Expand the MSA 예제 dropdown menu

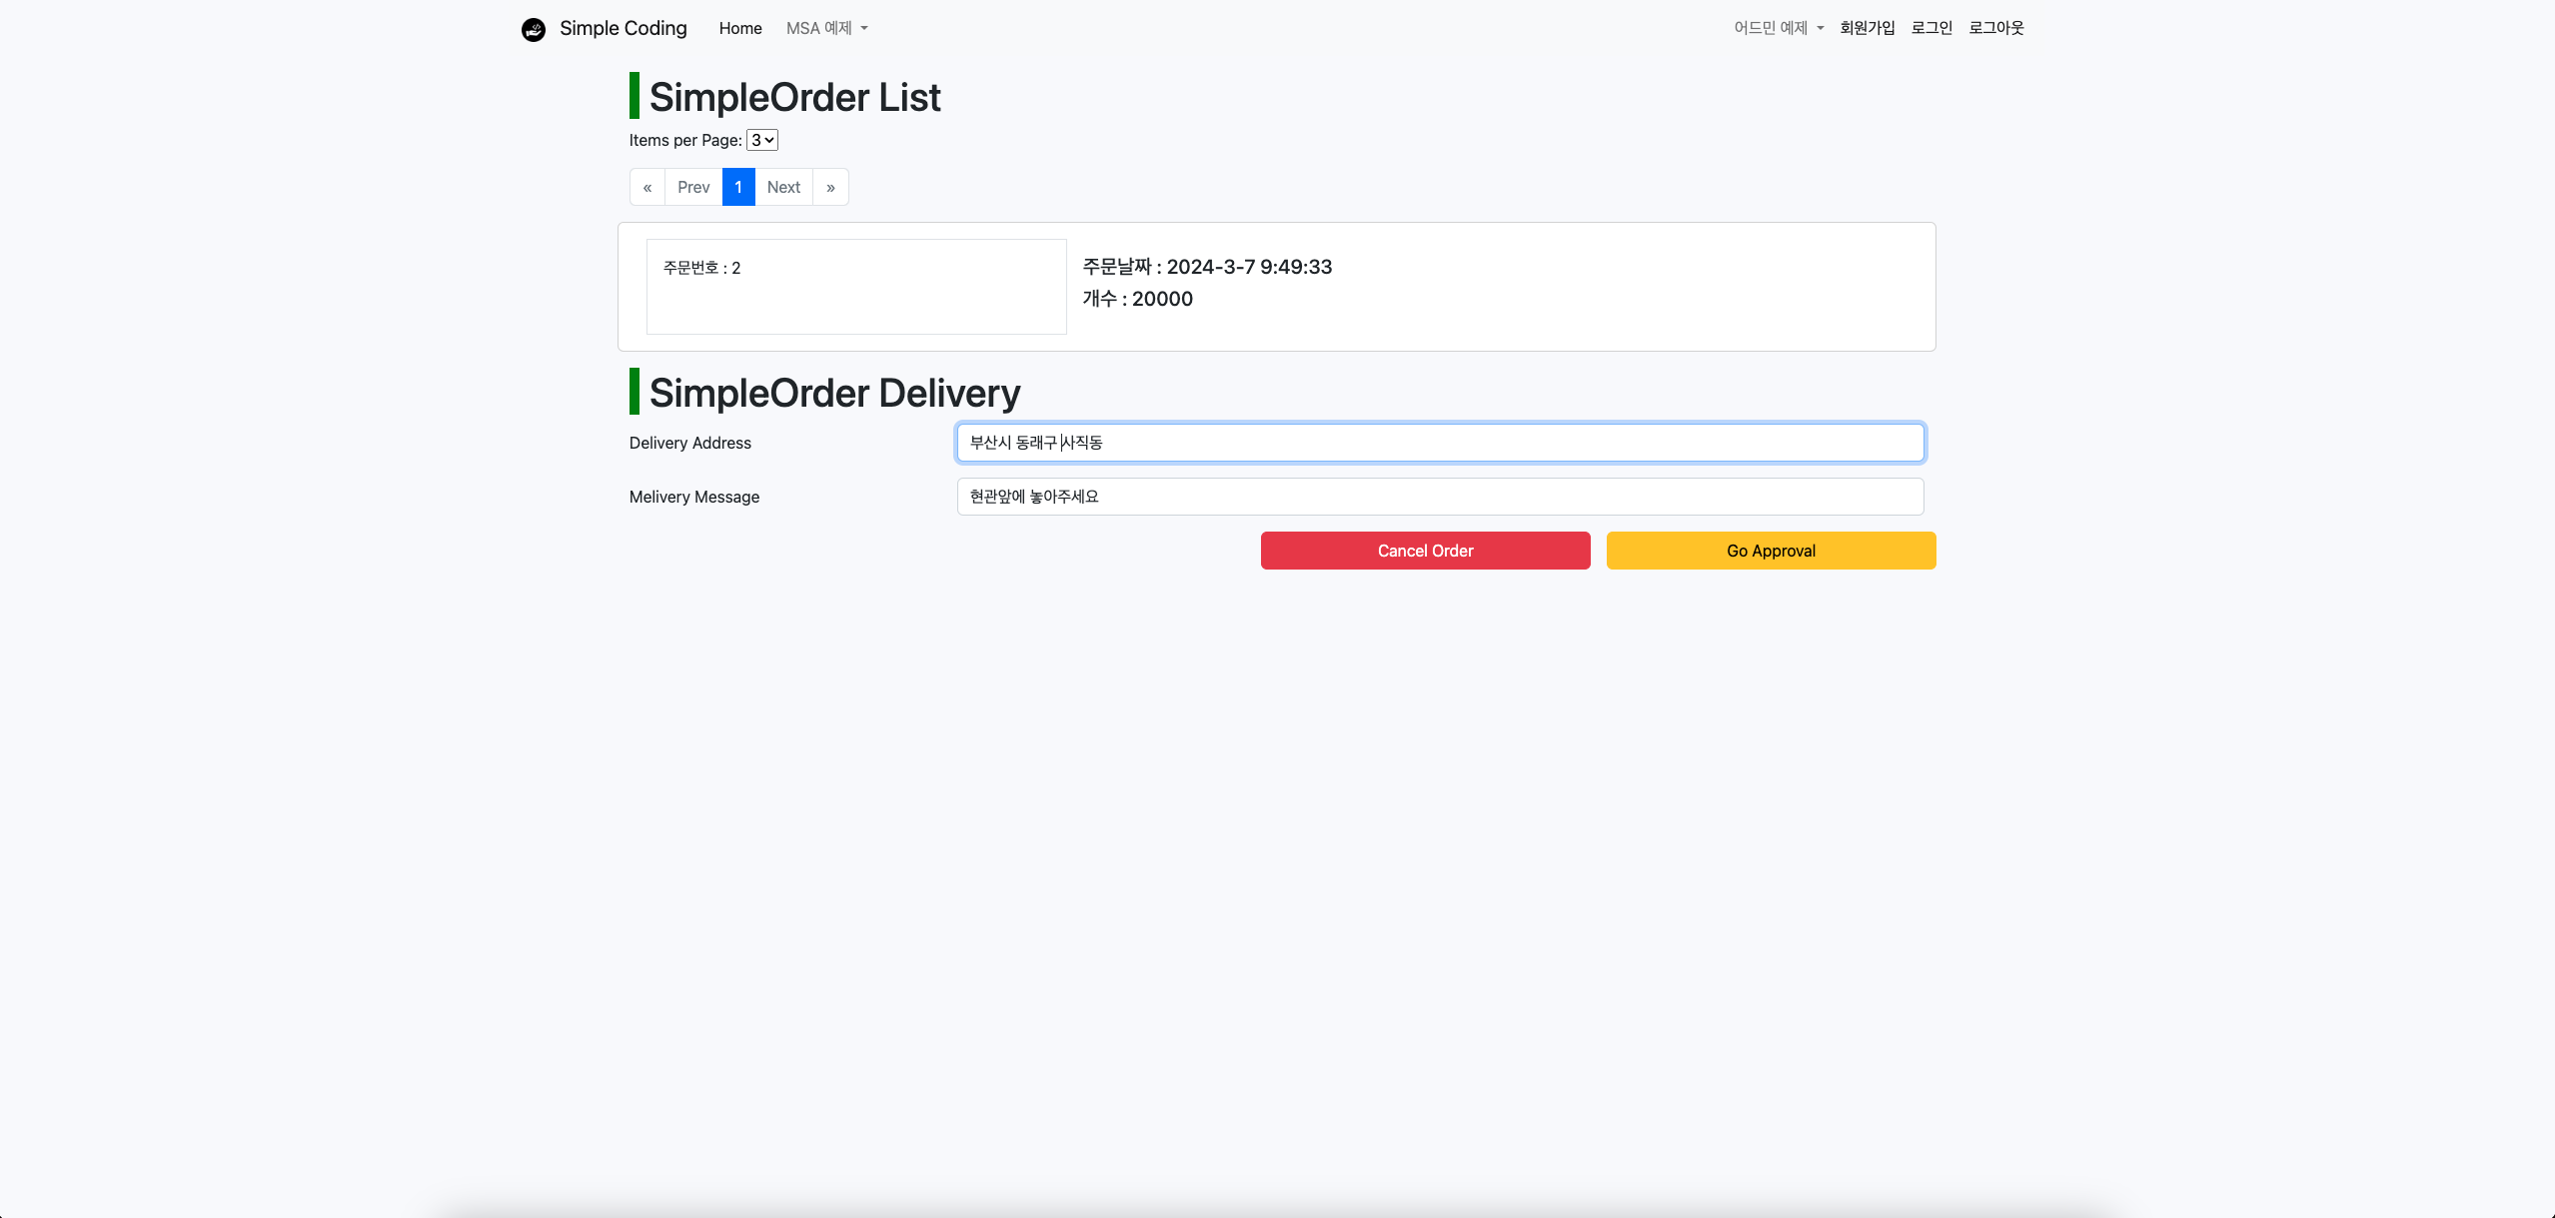coord(826,28)
